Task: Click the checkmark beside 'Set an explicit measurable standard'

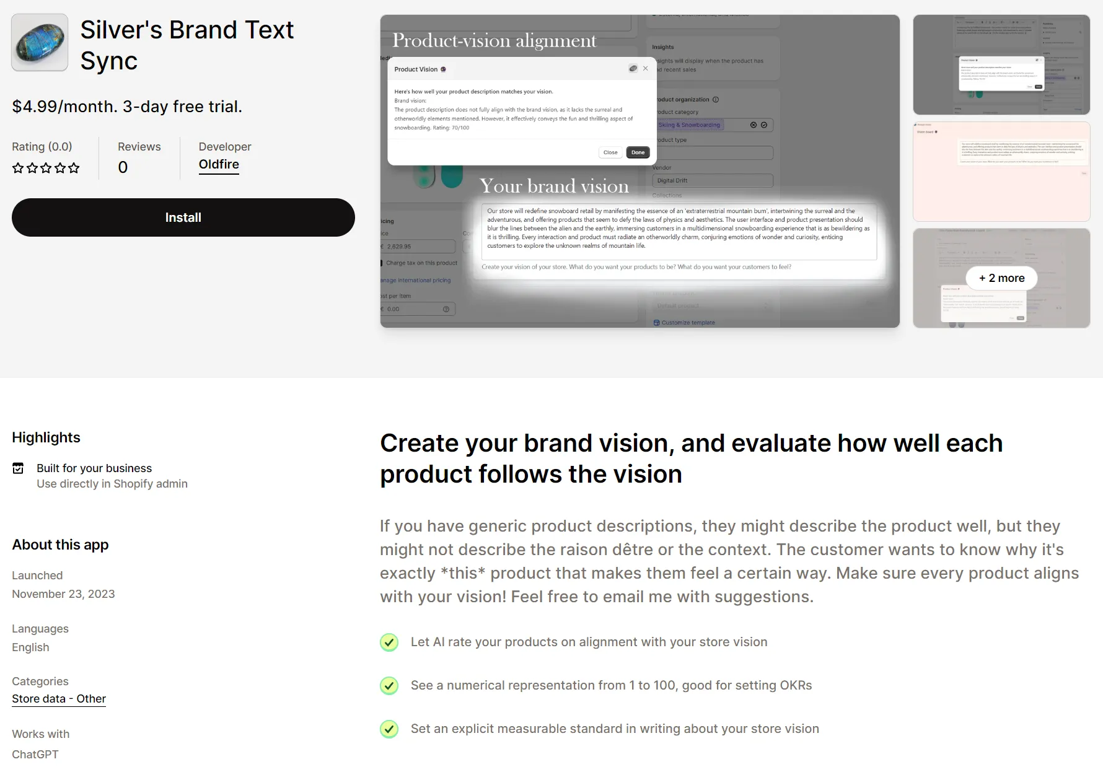Action: [389, 729]
